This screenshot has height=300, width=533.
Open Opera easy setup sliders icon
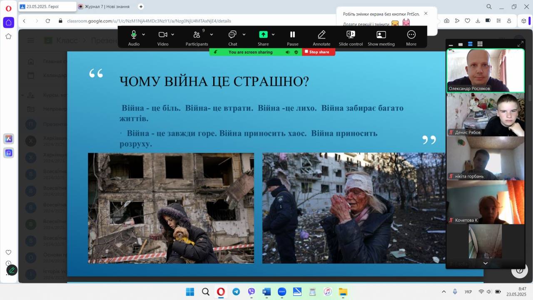[x=498, y=21]
